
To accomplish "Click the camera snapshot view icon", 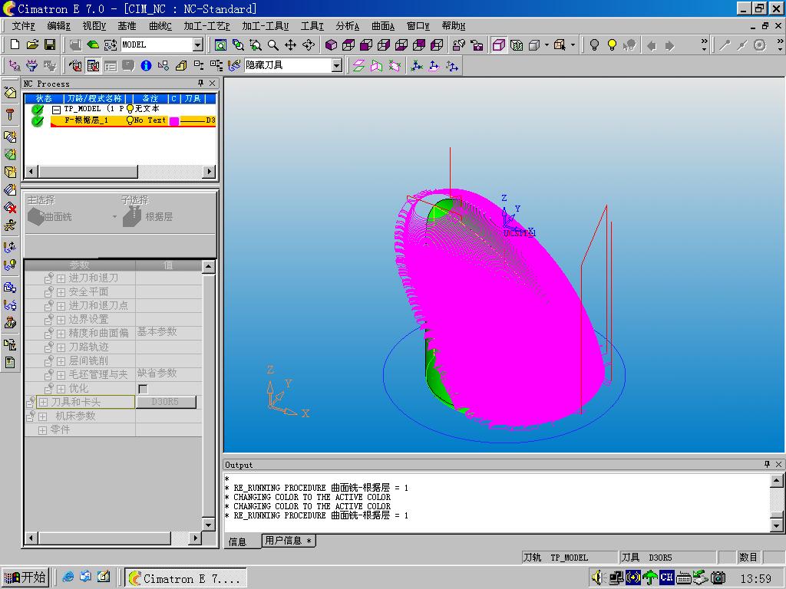I will [x=477, y=45].
